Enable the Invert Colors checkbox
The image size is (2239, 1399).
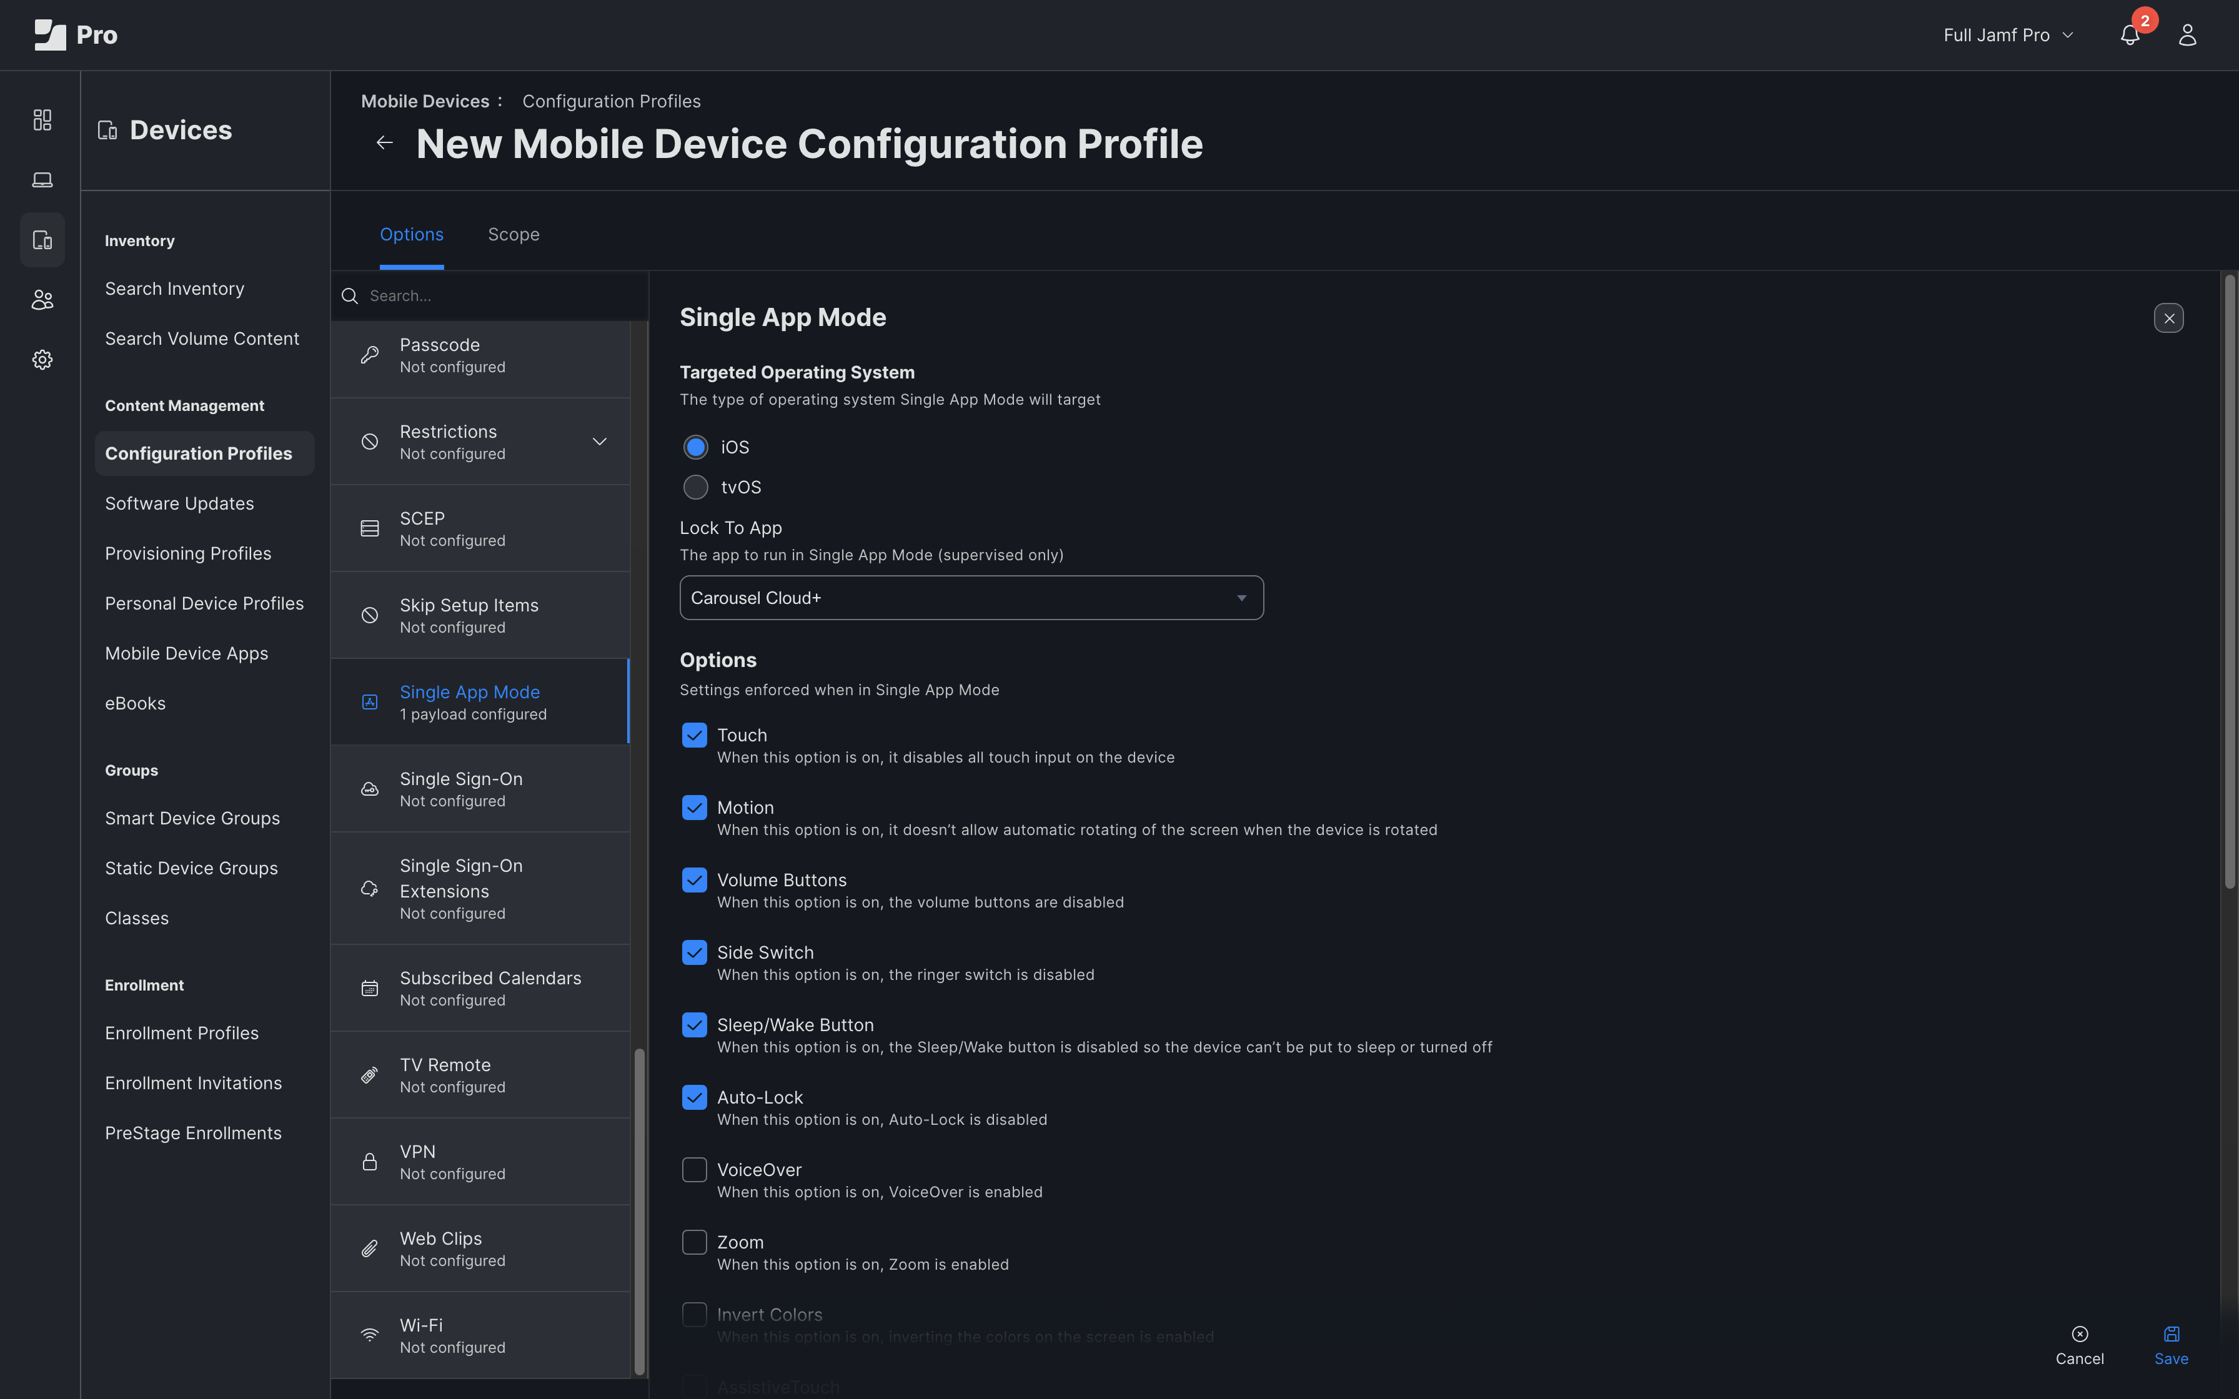click(x=694, y=1315)
